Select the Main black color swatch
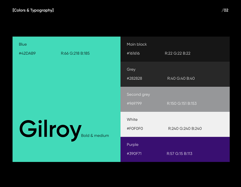This screenshot has width=241, height=187. [175, 49]
